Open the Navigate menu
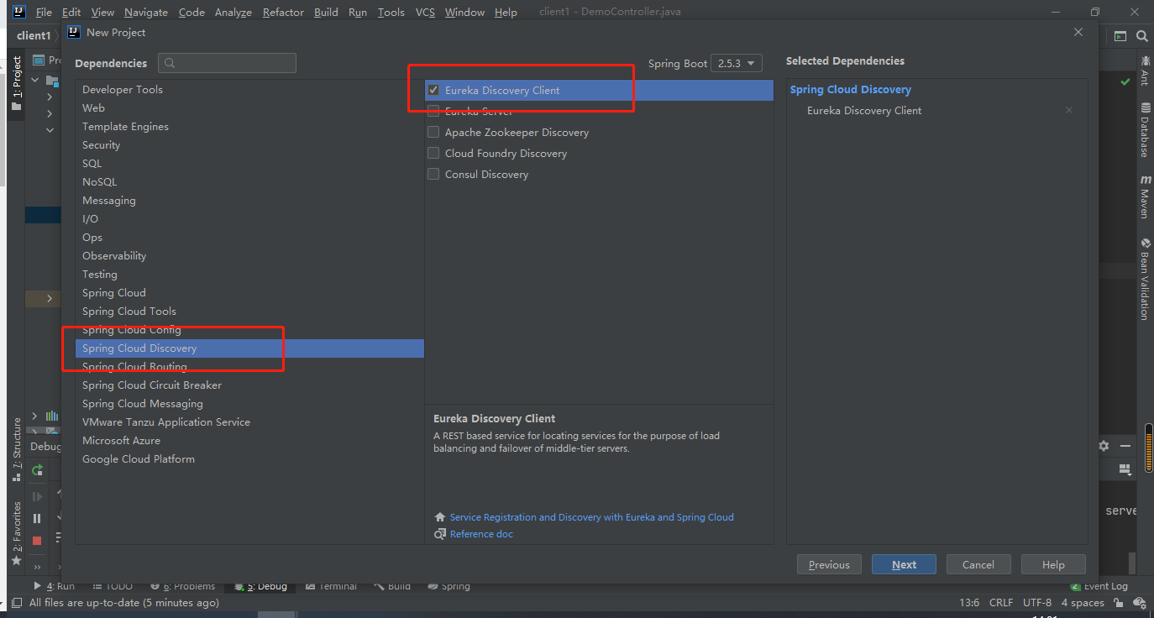1154x618 pixels. click(x=146, y=13)
